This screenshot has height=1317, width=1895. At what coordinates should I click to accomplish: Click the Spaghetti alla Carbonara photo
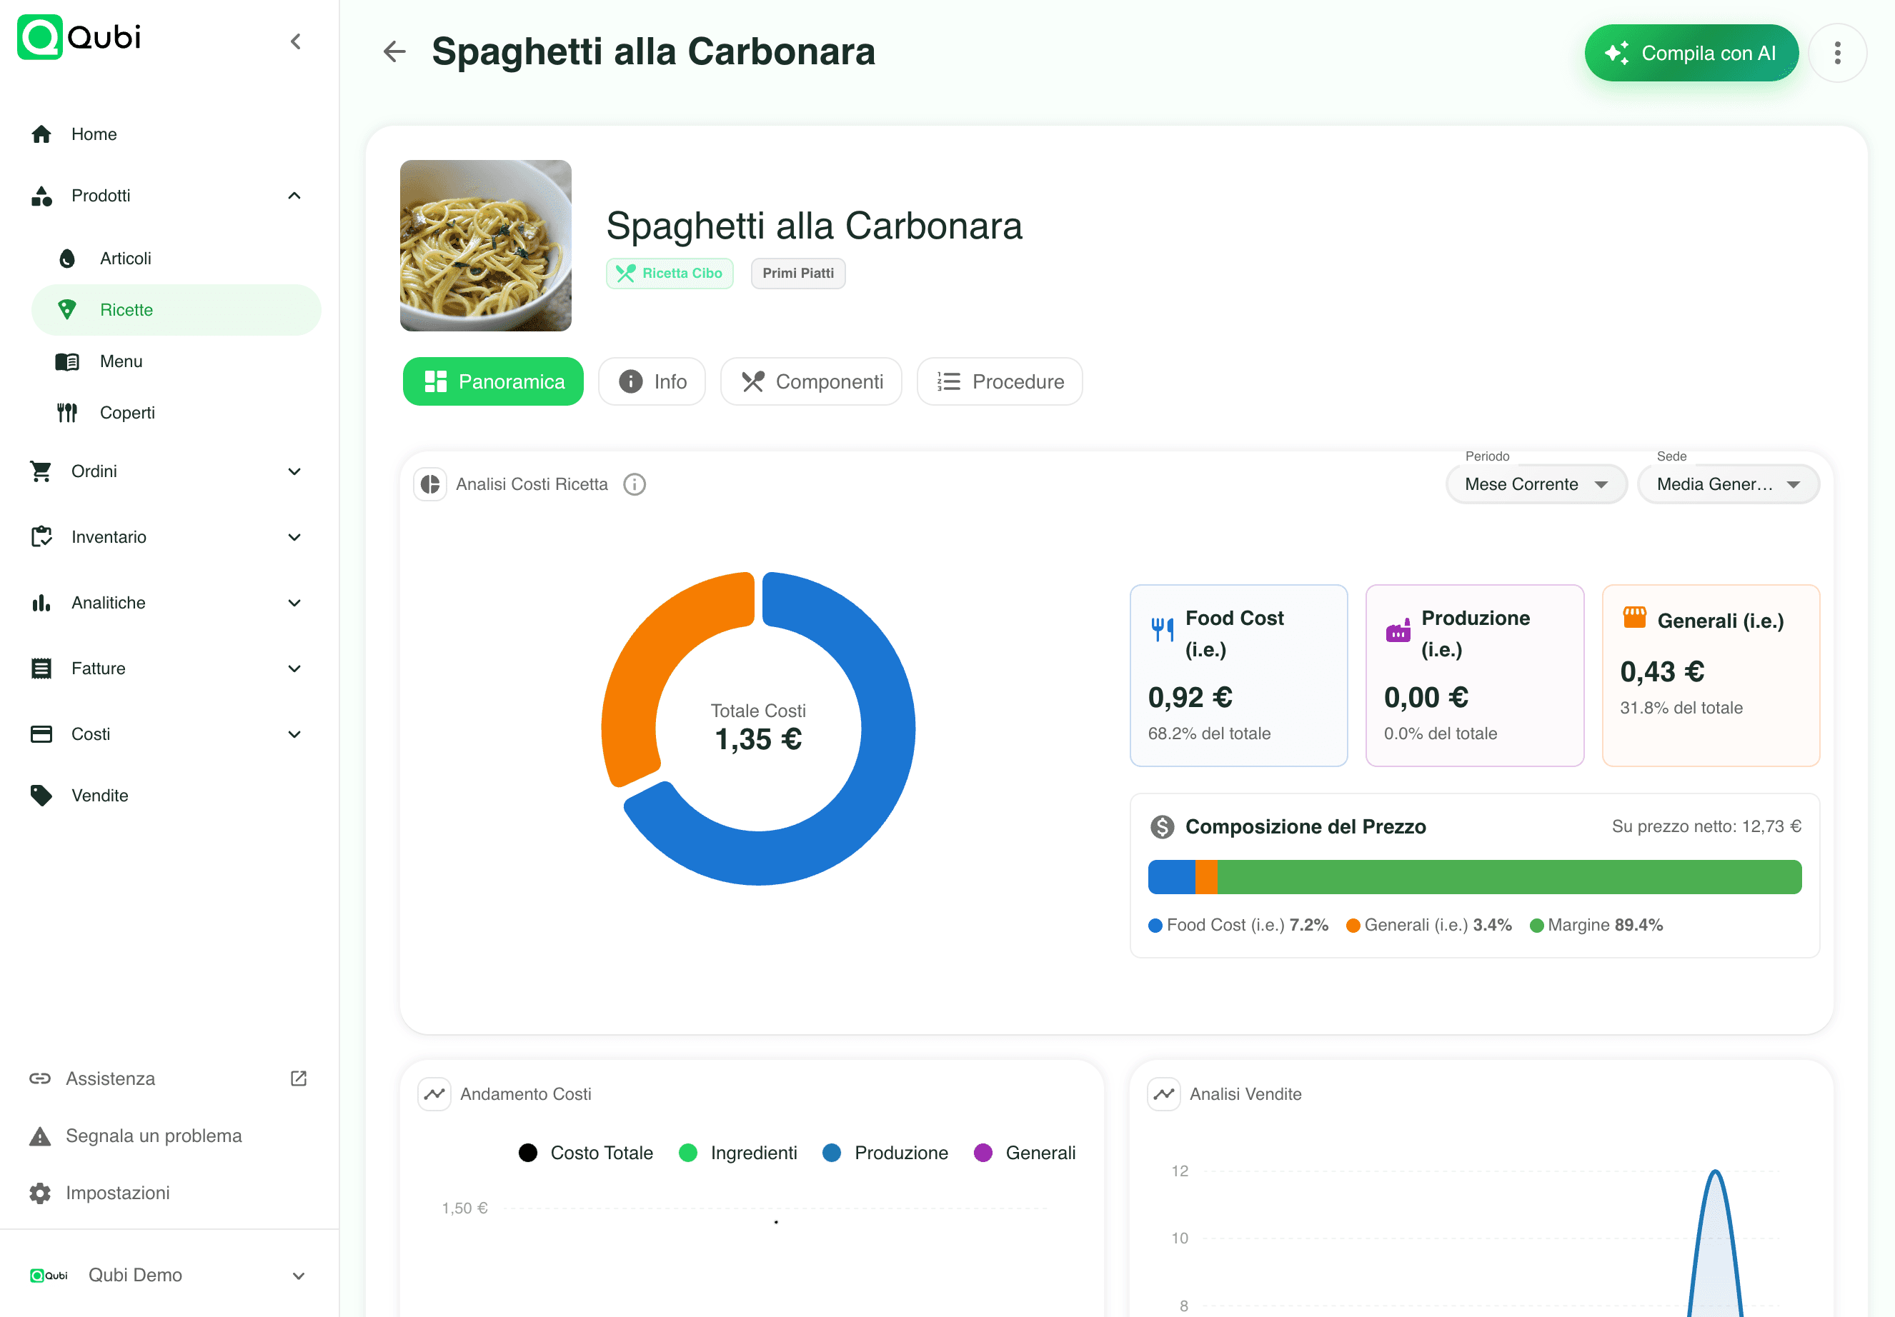point(485,245)
